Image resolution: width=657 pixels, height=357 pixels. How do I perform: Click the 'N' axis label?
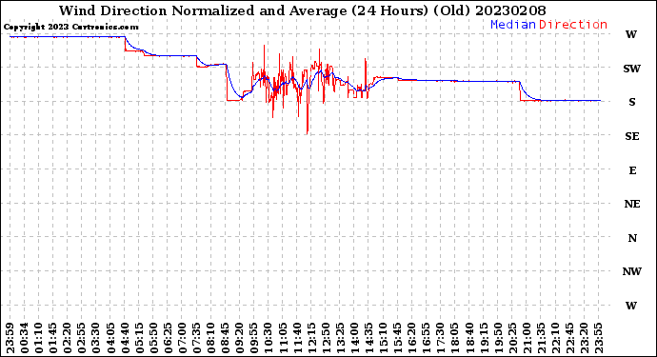click(x=632, y=238)
